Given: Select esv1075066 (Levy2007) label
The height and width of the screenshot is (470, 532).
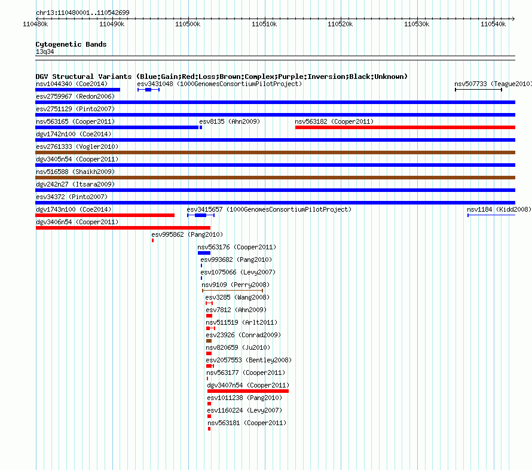Looking at the screenshot, I should click(x=238, y=273).
